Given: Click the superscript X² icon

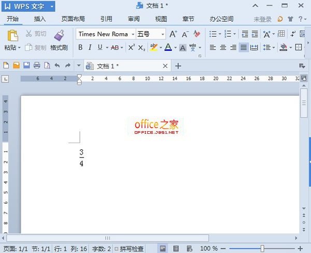Looking at the screenshot, I should click(x=131, y=47).
